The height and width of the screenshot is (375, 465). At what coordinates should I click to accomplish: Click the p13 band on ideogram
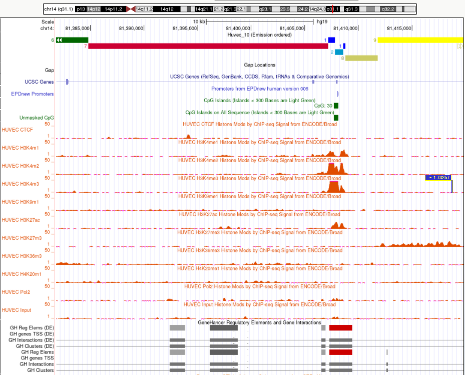(81, 9)
